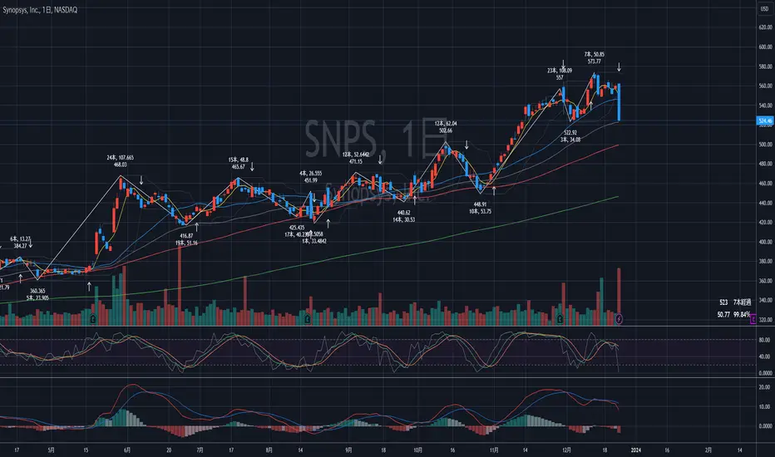Click the 440.00 price scale label
This screenshot has height=457, width=775.
(765, 203)
